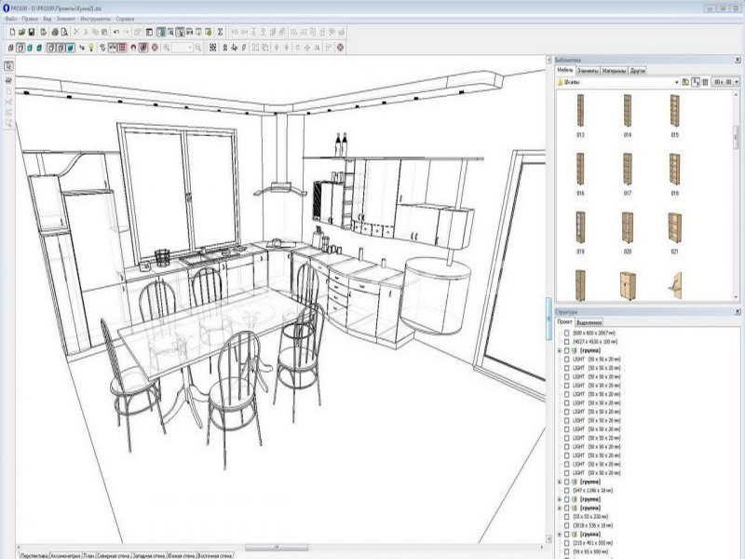Open the Инструменты menu

pyautogui.click(x=96, y=19)
